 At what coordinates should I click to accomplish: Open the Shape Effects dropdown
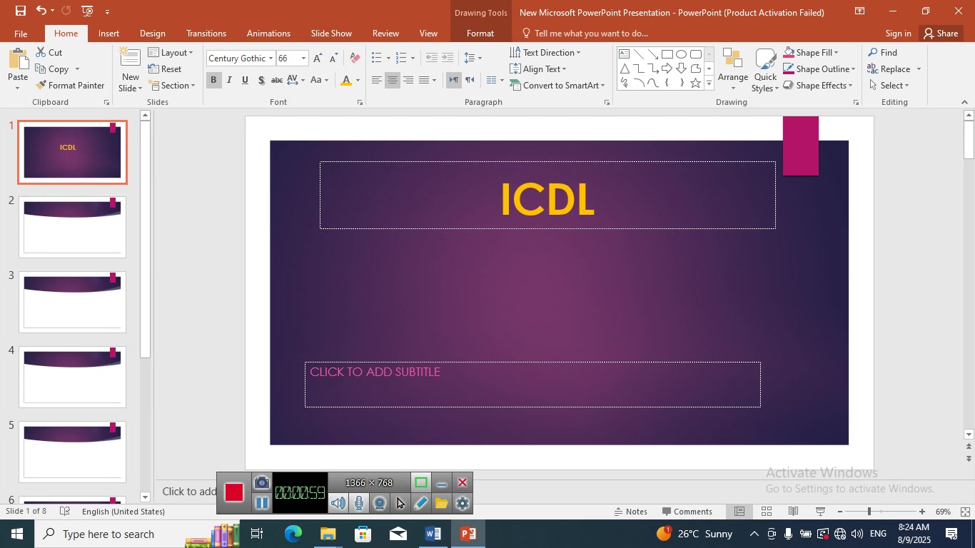point(818,86)
